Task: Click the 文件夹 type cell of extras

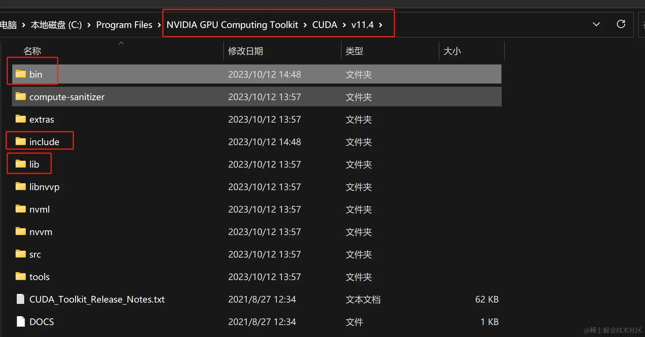Action: point(359,119)
